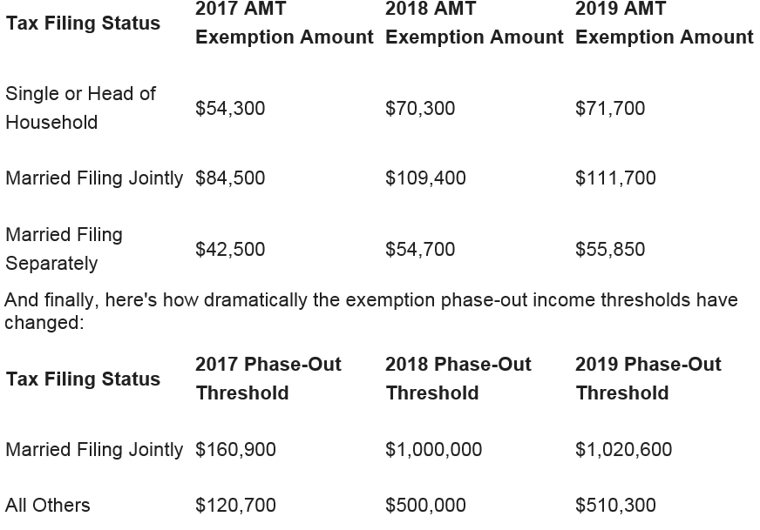Click the 2017 AMT Exemption Amount header
The width and height of the screenshot is (760, 530).
coord(284,23)
